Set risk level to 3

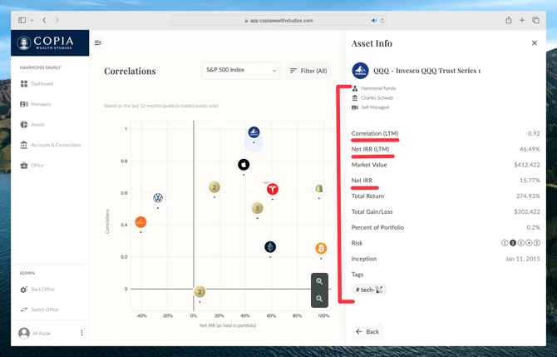pos(520,243)
